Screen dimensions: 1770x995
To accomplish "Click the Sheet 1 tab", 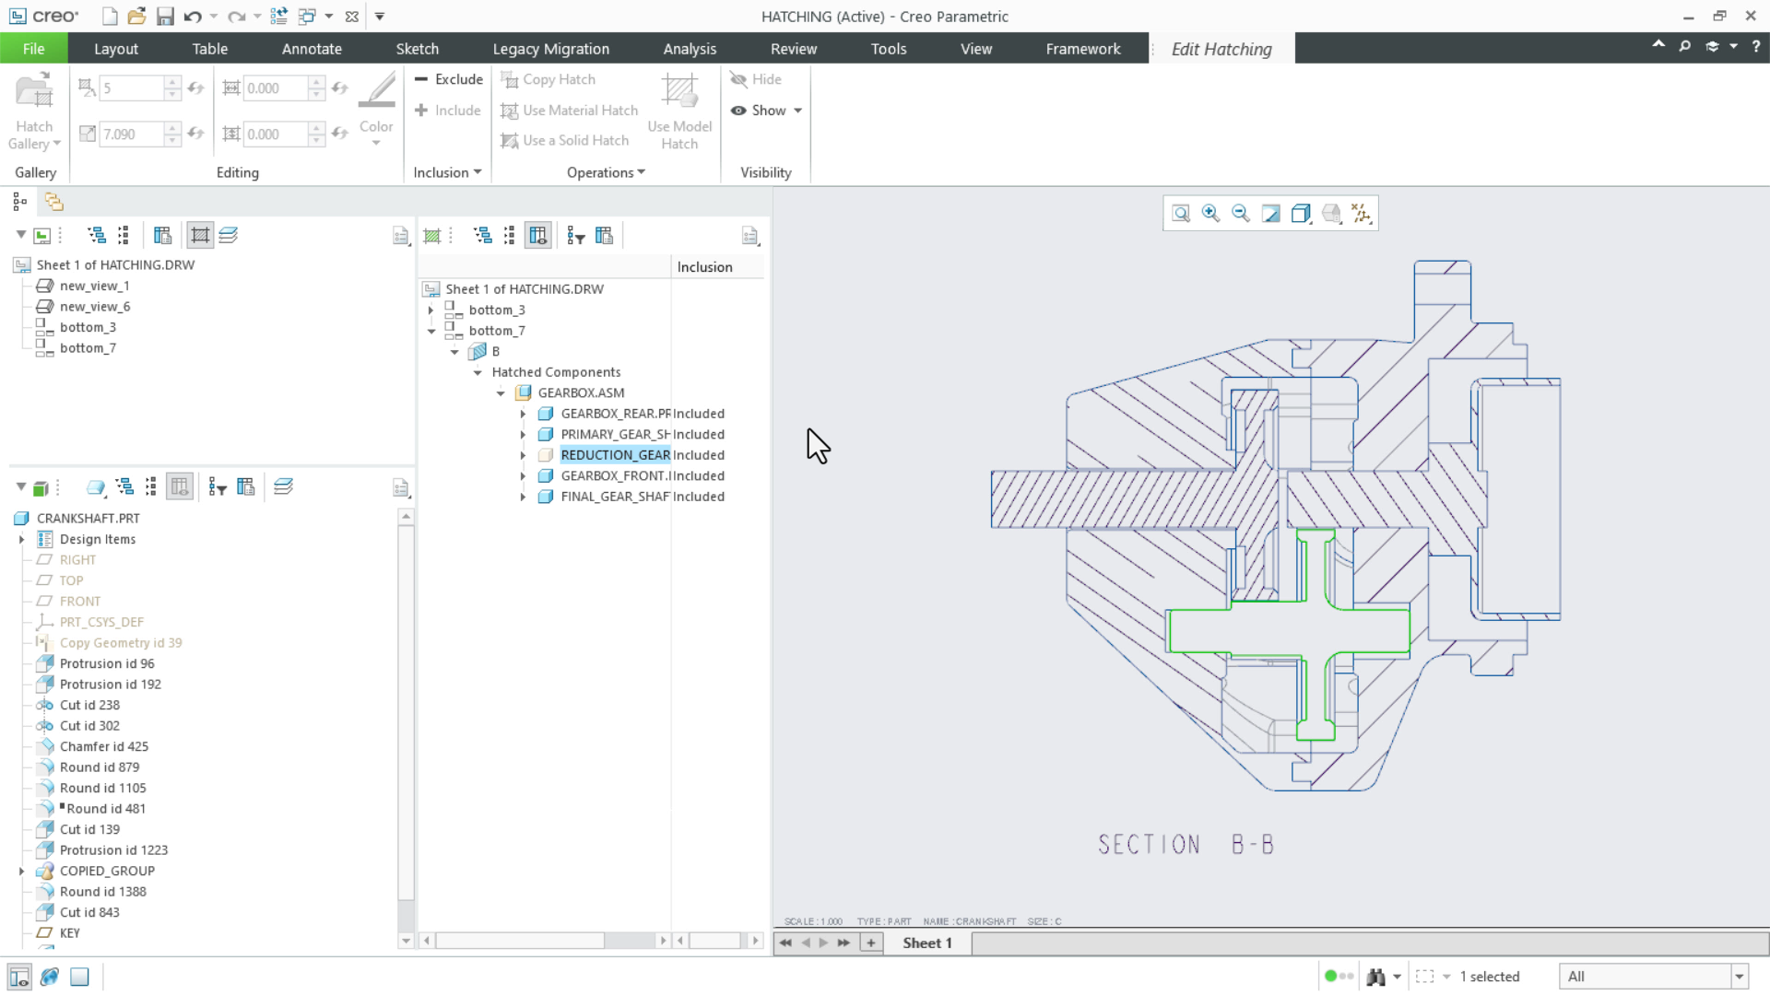I will coord(926,942).
